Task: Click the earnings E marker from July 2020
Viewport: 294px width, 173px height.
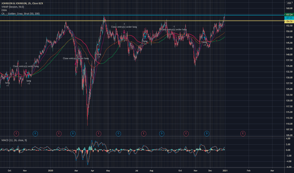Action: click(144, 134)
